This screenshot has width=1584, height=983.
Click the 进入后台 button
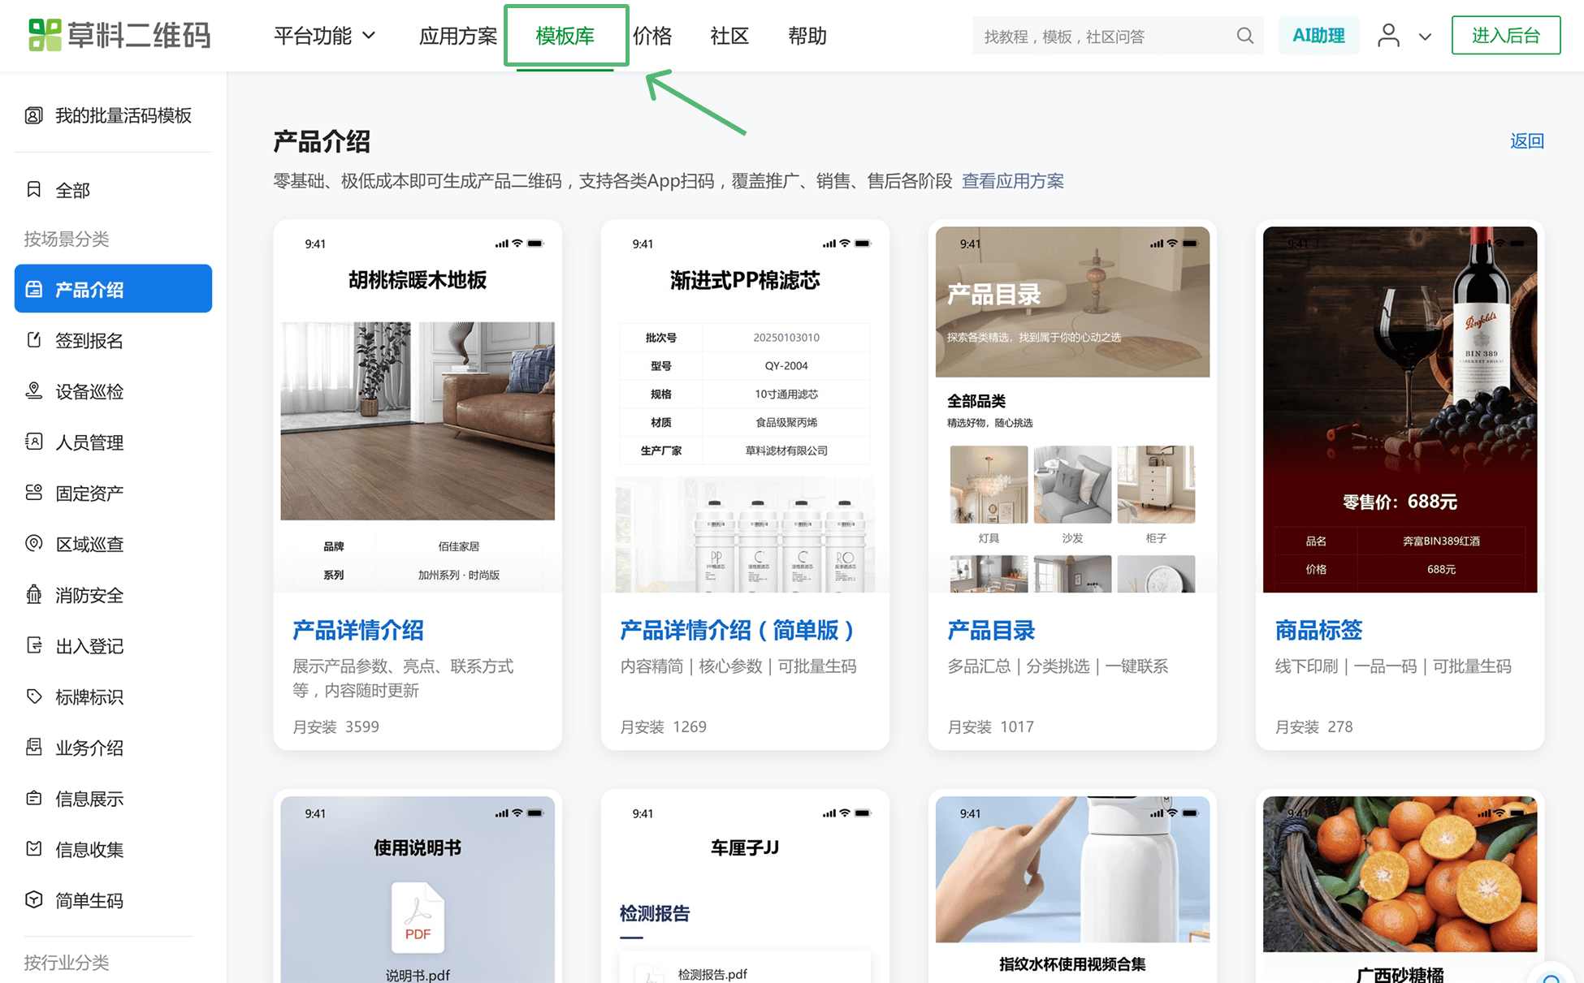[x=1506, y=36]
